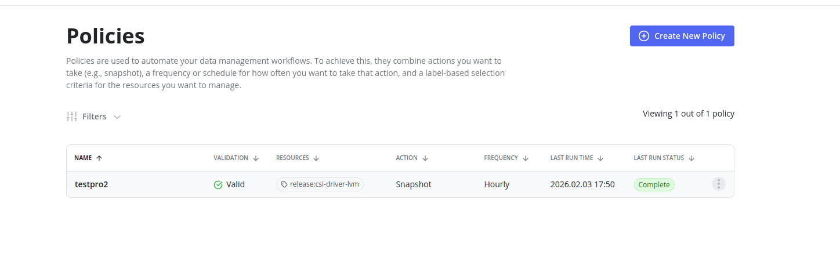Sort by Validation column arrow
840x280 pixels.
256,158
